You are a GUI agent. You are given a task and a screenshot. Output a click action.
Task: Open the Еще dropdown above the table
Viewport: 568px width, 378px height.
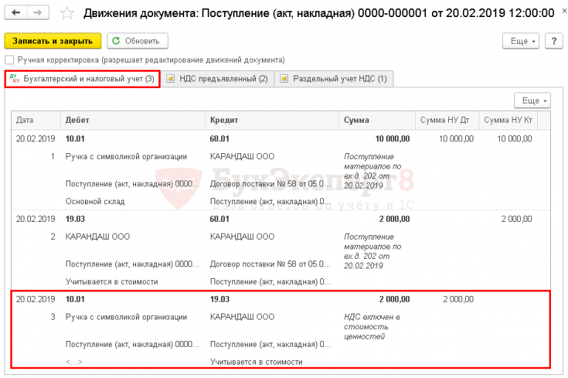tap(532, 101)
